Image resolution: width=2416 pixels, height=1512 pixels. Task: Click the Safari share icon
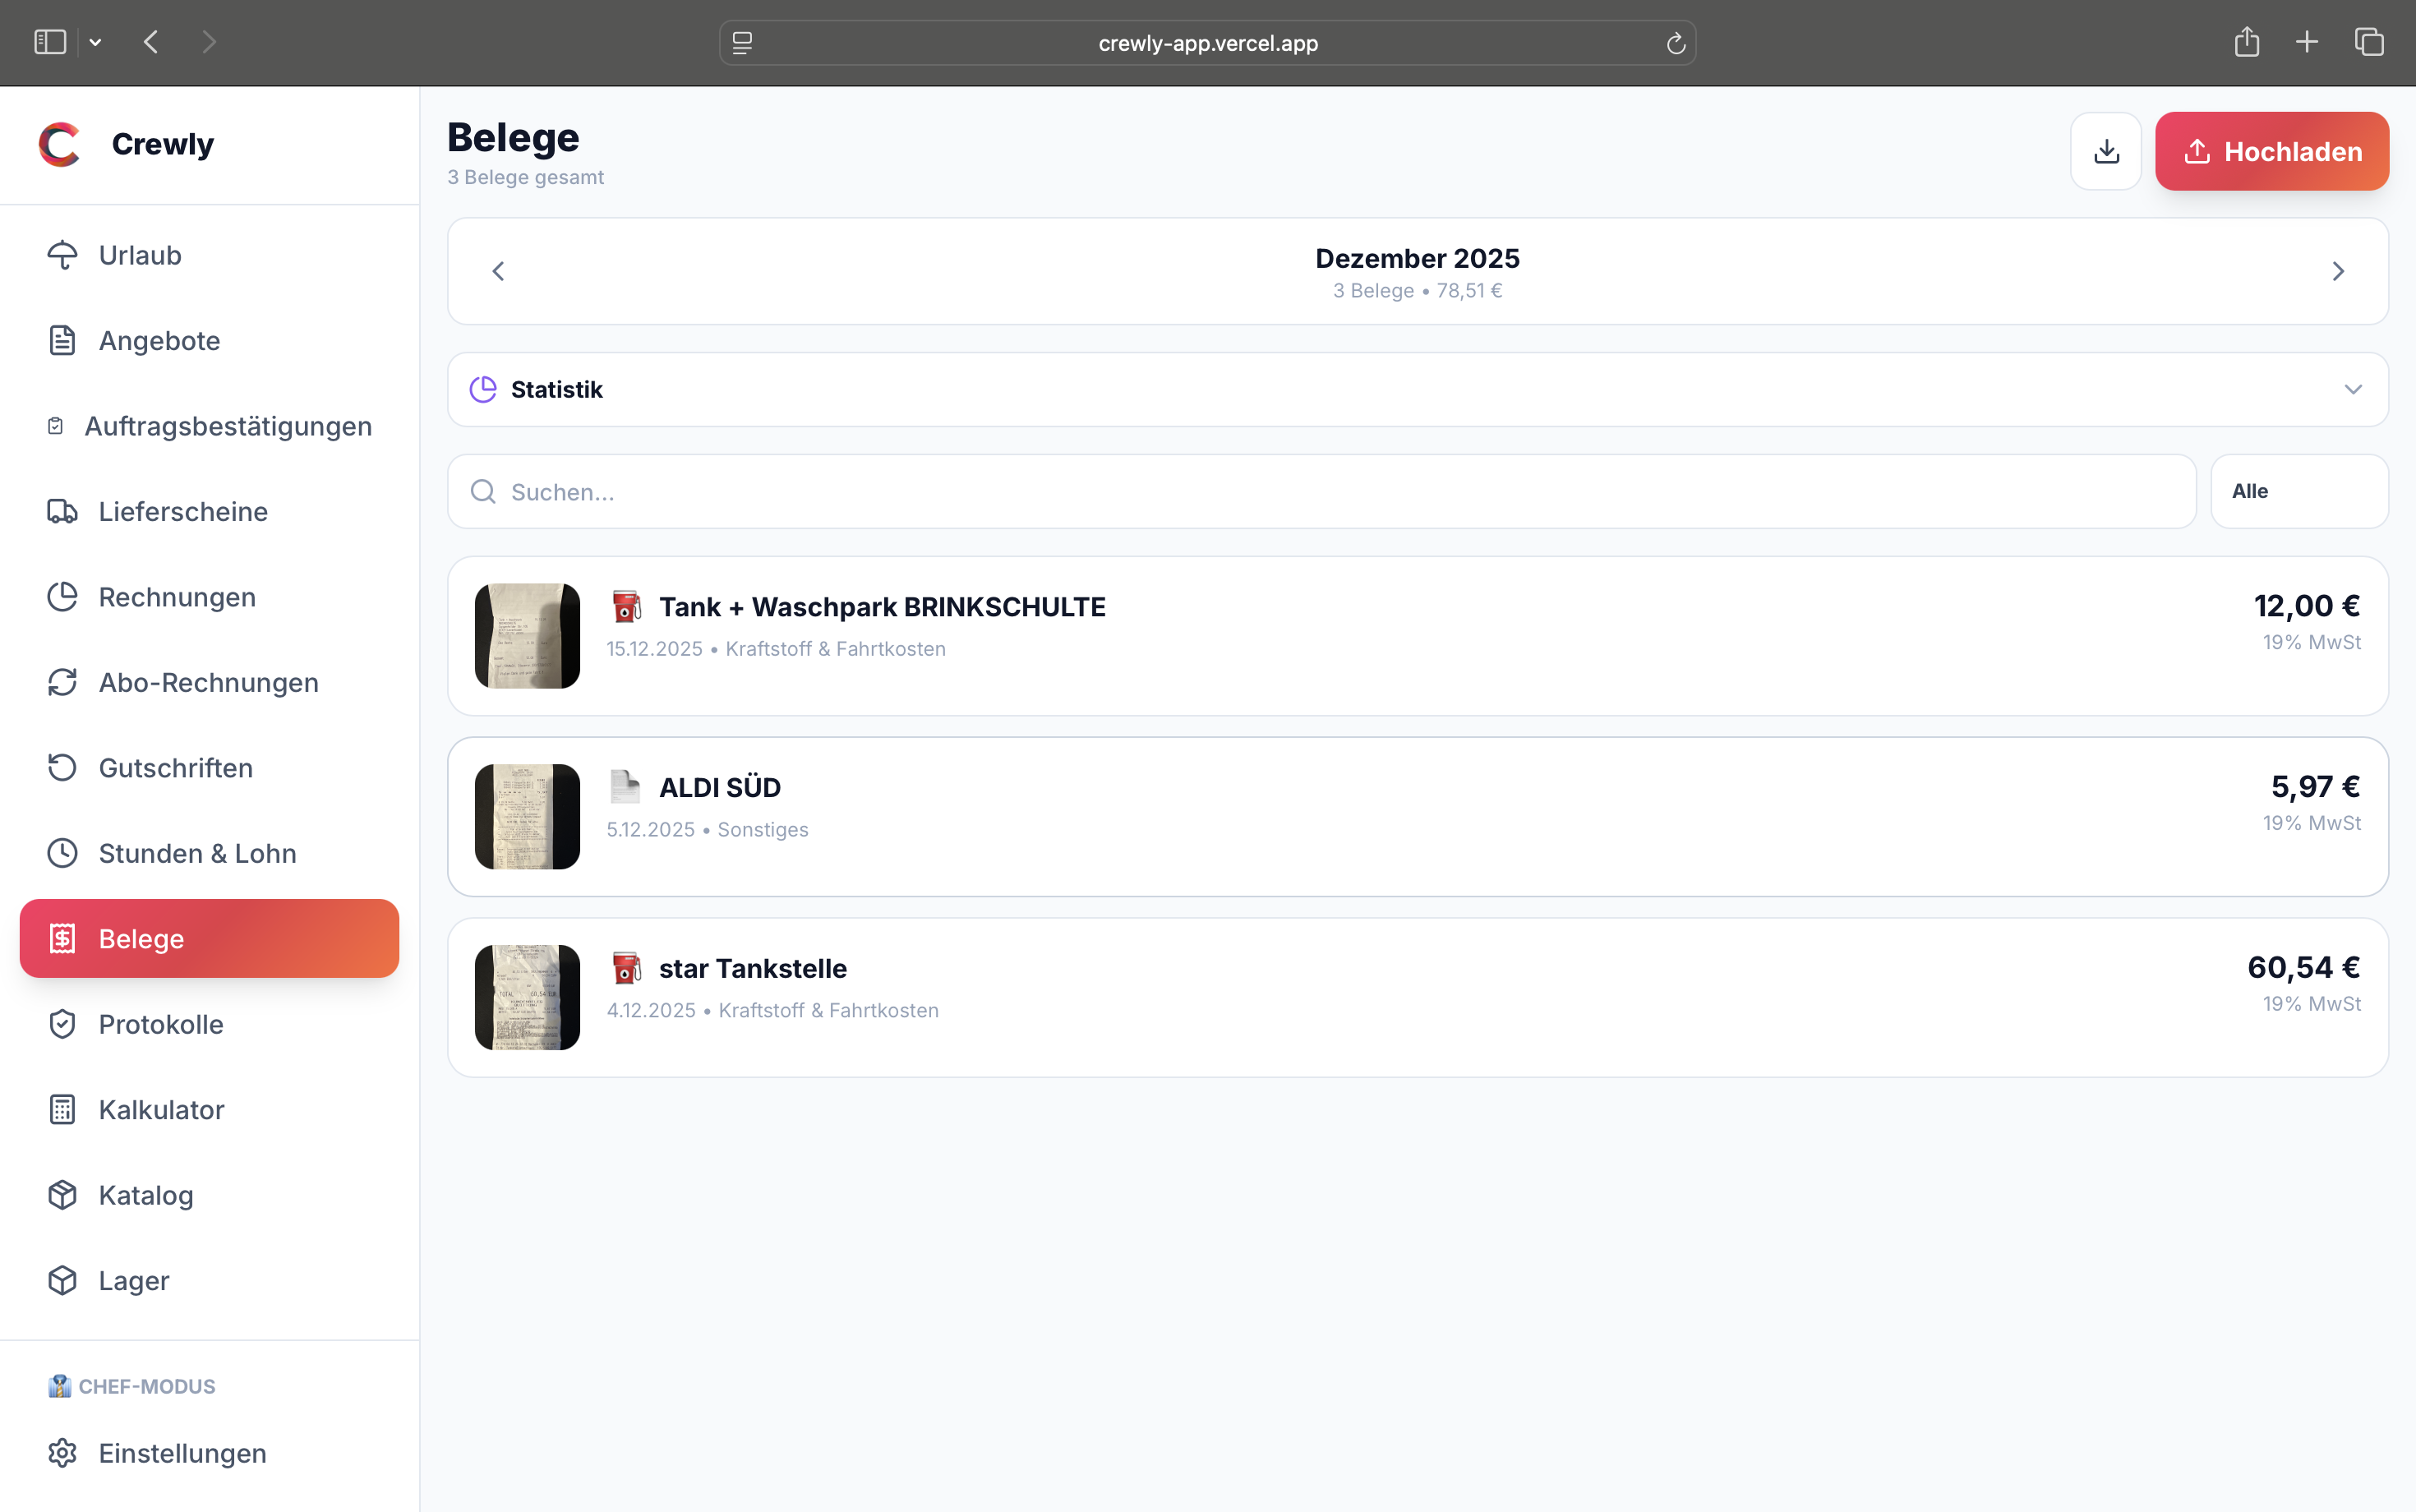point(2246,42)
